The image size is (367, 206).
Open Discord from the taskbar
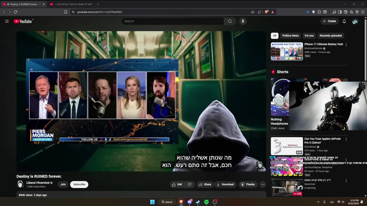(x=190, y=202)
